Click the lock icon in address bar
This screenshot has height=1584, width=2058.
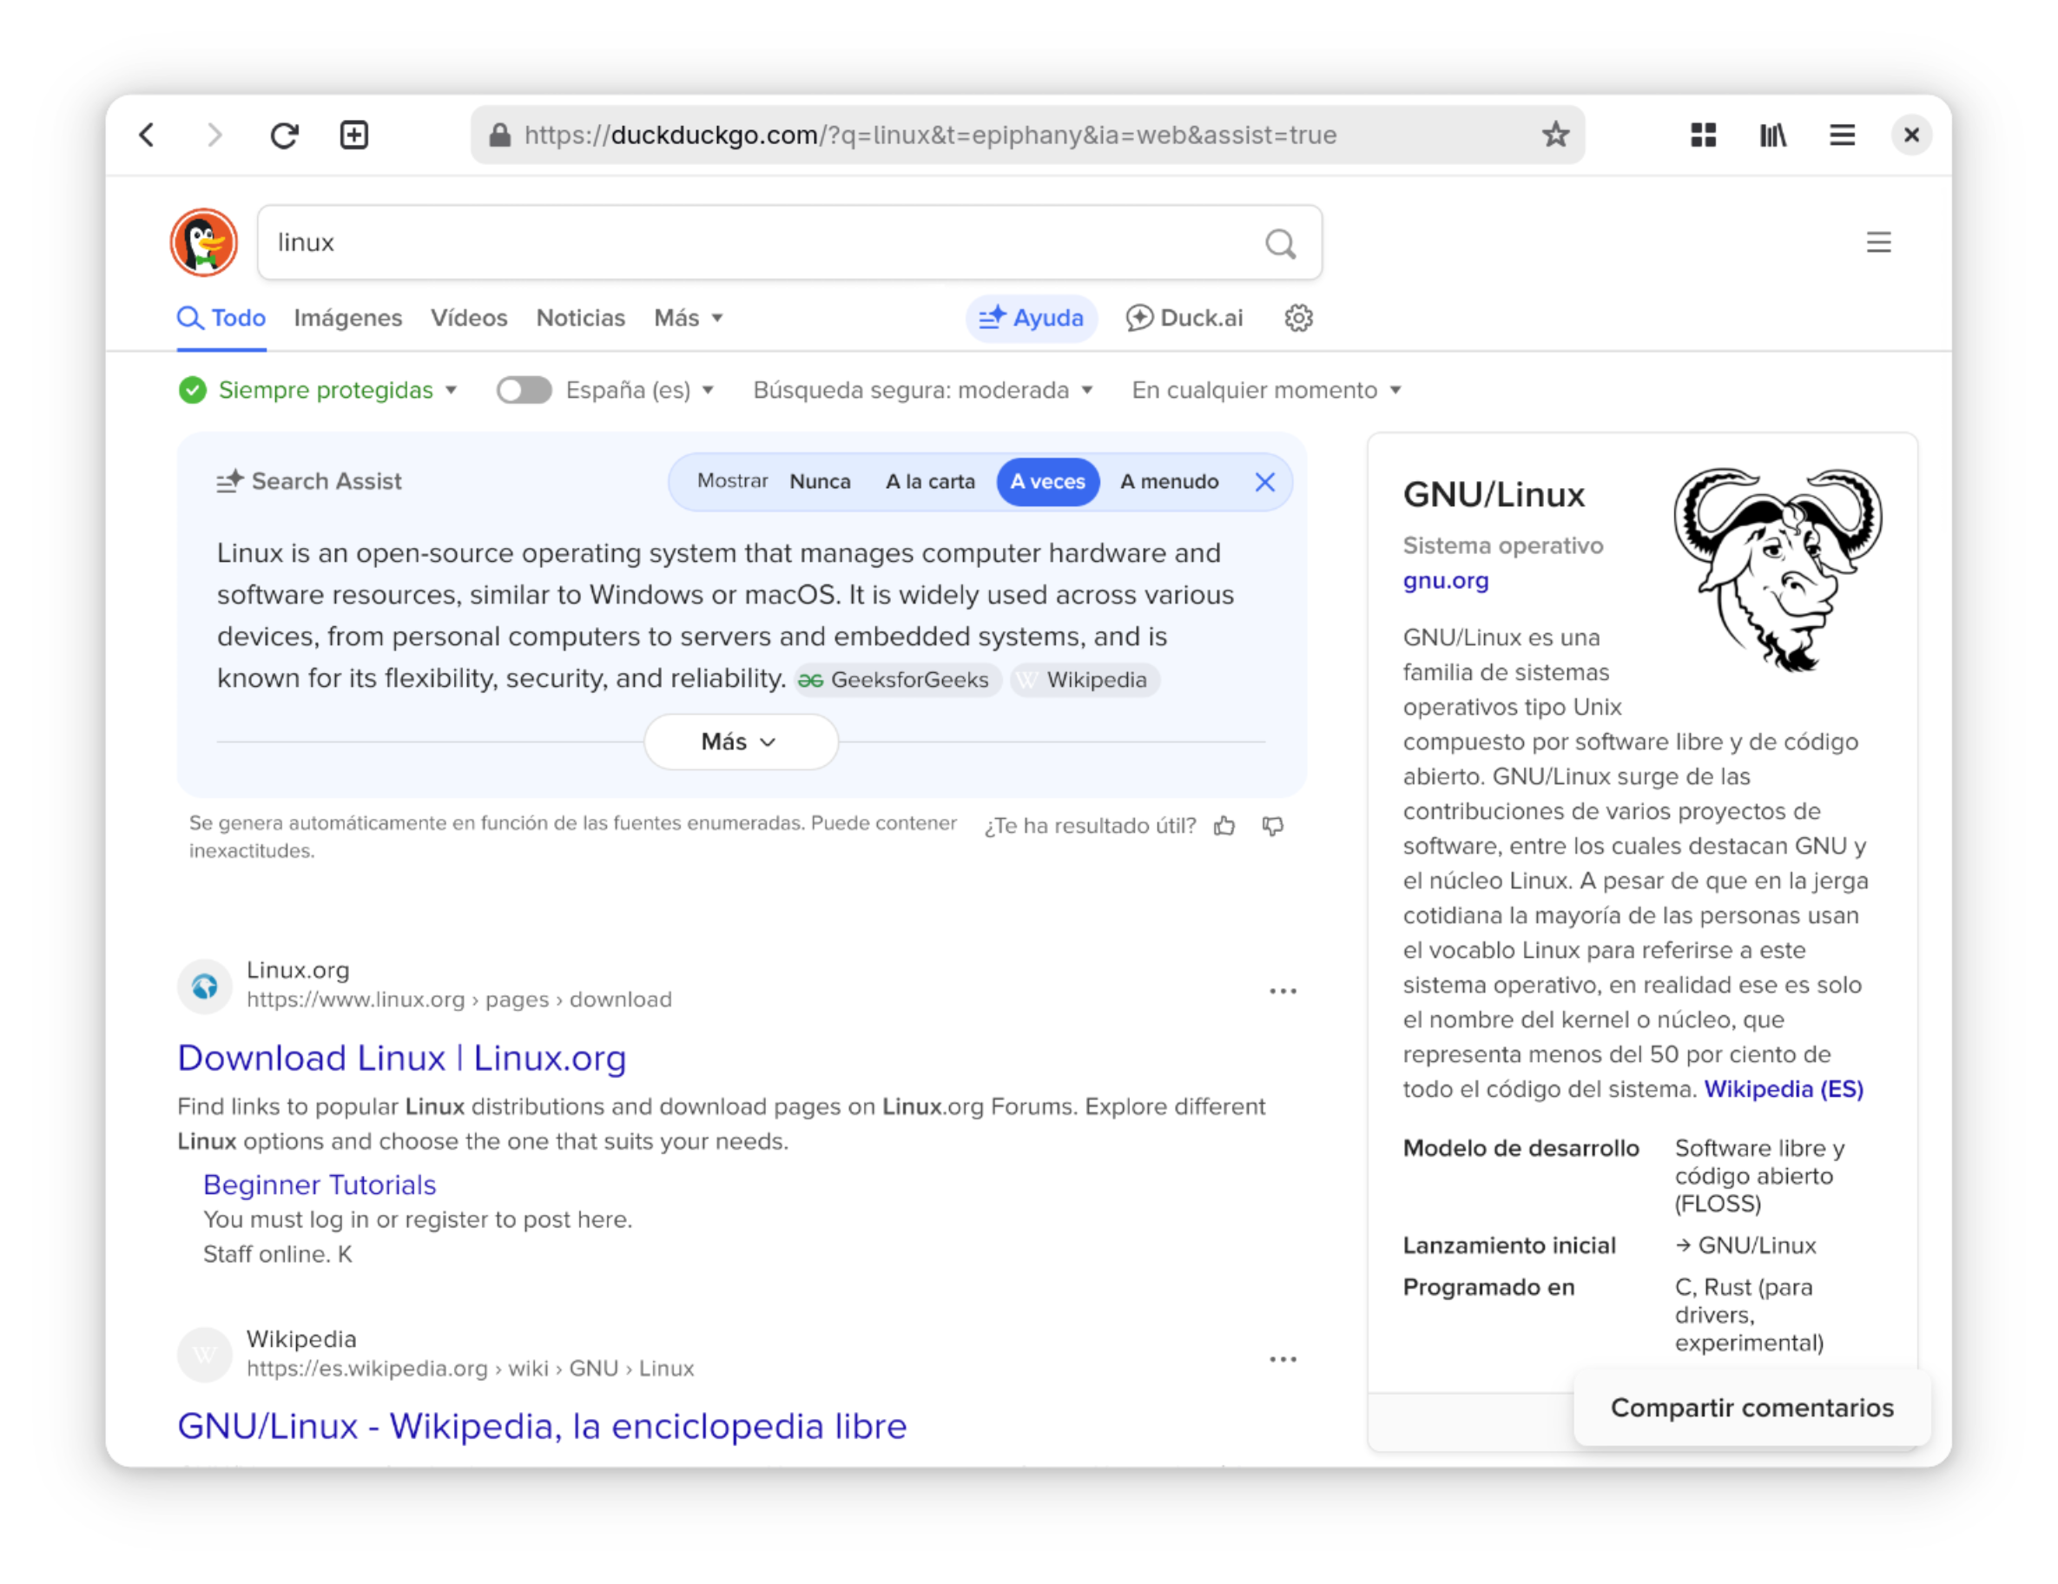click(499, 135)
